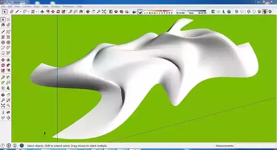Viewport: 277px width, 150px height.
Task: Select the Position Camera tool
Action: coord(3,112)
